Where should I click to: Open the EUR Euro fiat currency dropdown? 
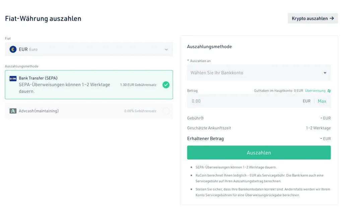[x=89, y=49]
